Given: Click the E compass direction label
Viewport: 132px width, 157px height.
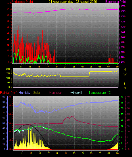Looking at the screenshot, I should tap(124, 84).
